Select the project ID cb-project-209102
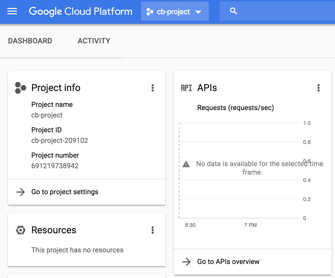The height and width of the screenshot is (278, 335). pyautogui.click(x=60, y=141)
